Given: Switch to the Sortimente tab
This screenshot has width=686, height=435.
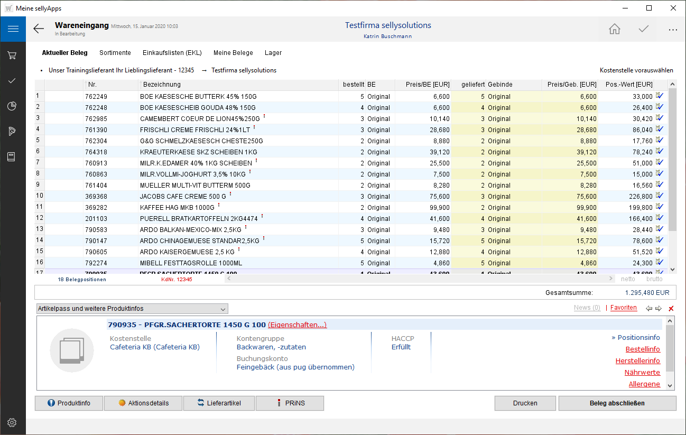Looking at the screenshot, I should coord(115,53).
